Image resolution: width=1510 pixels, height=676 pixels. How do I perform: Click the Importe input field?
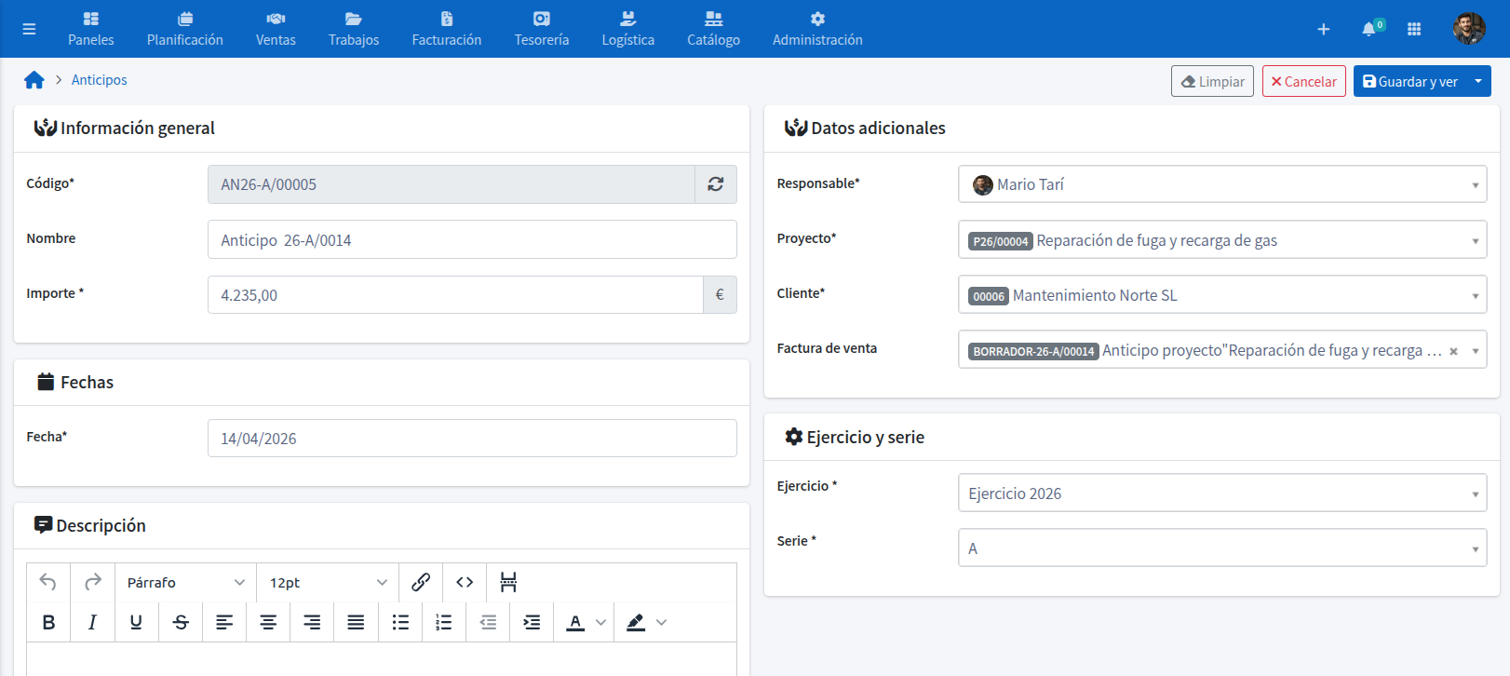(454, 295)
